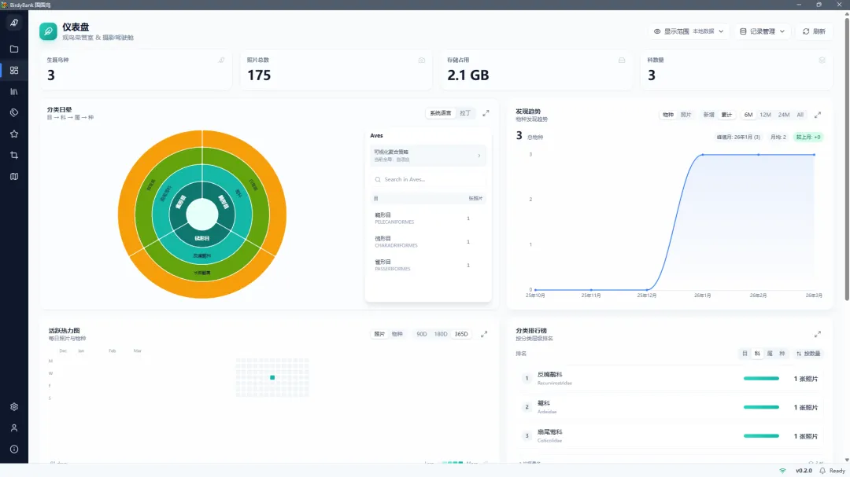Image resolution: width=850 pixels, height=477 pixels.
Task: Expand the sunburst chart to fullscreen
Action: click(486, 113)
